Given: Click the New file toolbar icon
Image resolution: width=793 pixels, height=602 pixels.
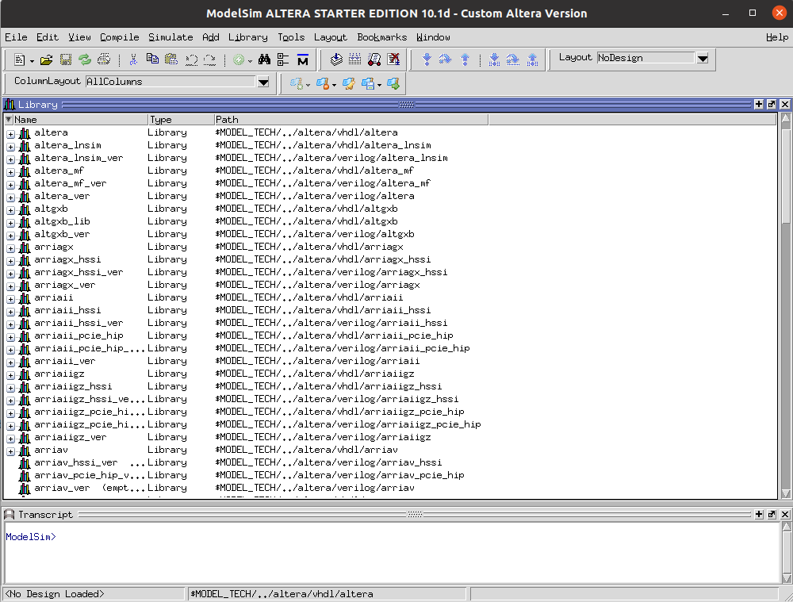Looking at the screenshot, I should (x=19, y=59).
